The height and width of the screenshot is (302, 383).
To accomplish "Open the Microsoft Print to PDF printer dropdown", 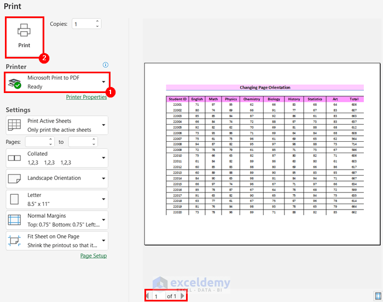I will 57,82.
